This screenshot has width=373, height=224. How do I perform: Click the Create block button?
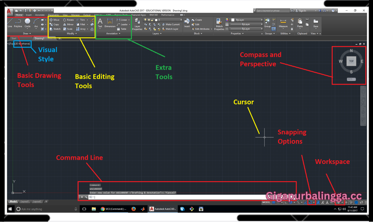click(x=197, y=20)
